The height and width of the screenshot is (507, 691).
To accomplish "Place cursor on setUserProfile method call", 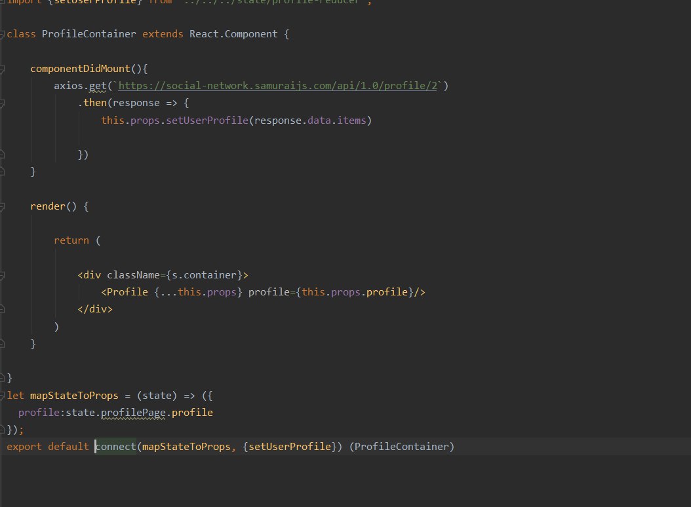I will click(207, 121).
